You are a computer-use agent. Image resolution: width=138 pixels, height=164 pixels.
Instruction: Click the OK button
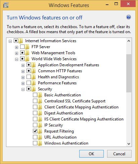point(91,154)
